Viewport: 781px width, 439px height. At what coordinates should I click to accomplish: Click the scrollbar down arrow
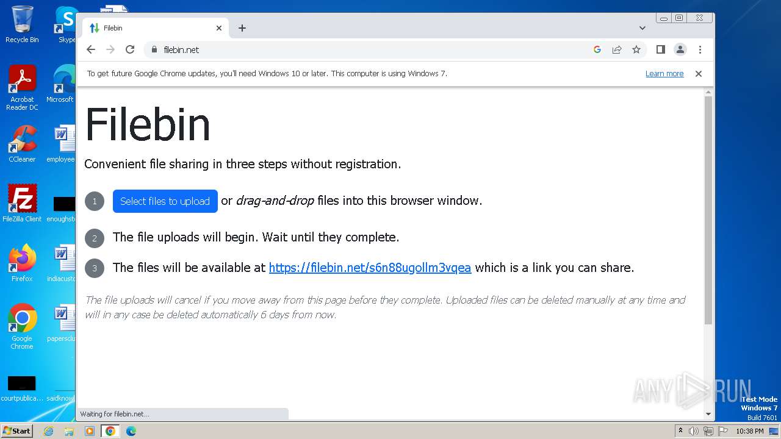708,414
